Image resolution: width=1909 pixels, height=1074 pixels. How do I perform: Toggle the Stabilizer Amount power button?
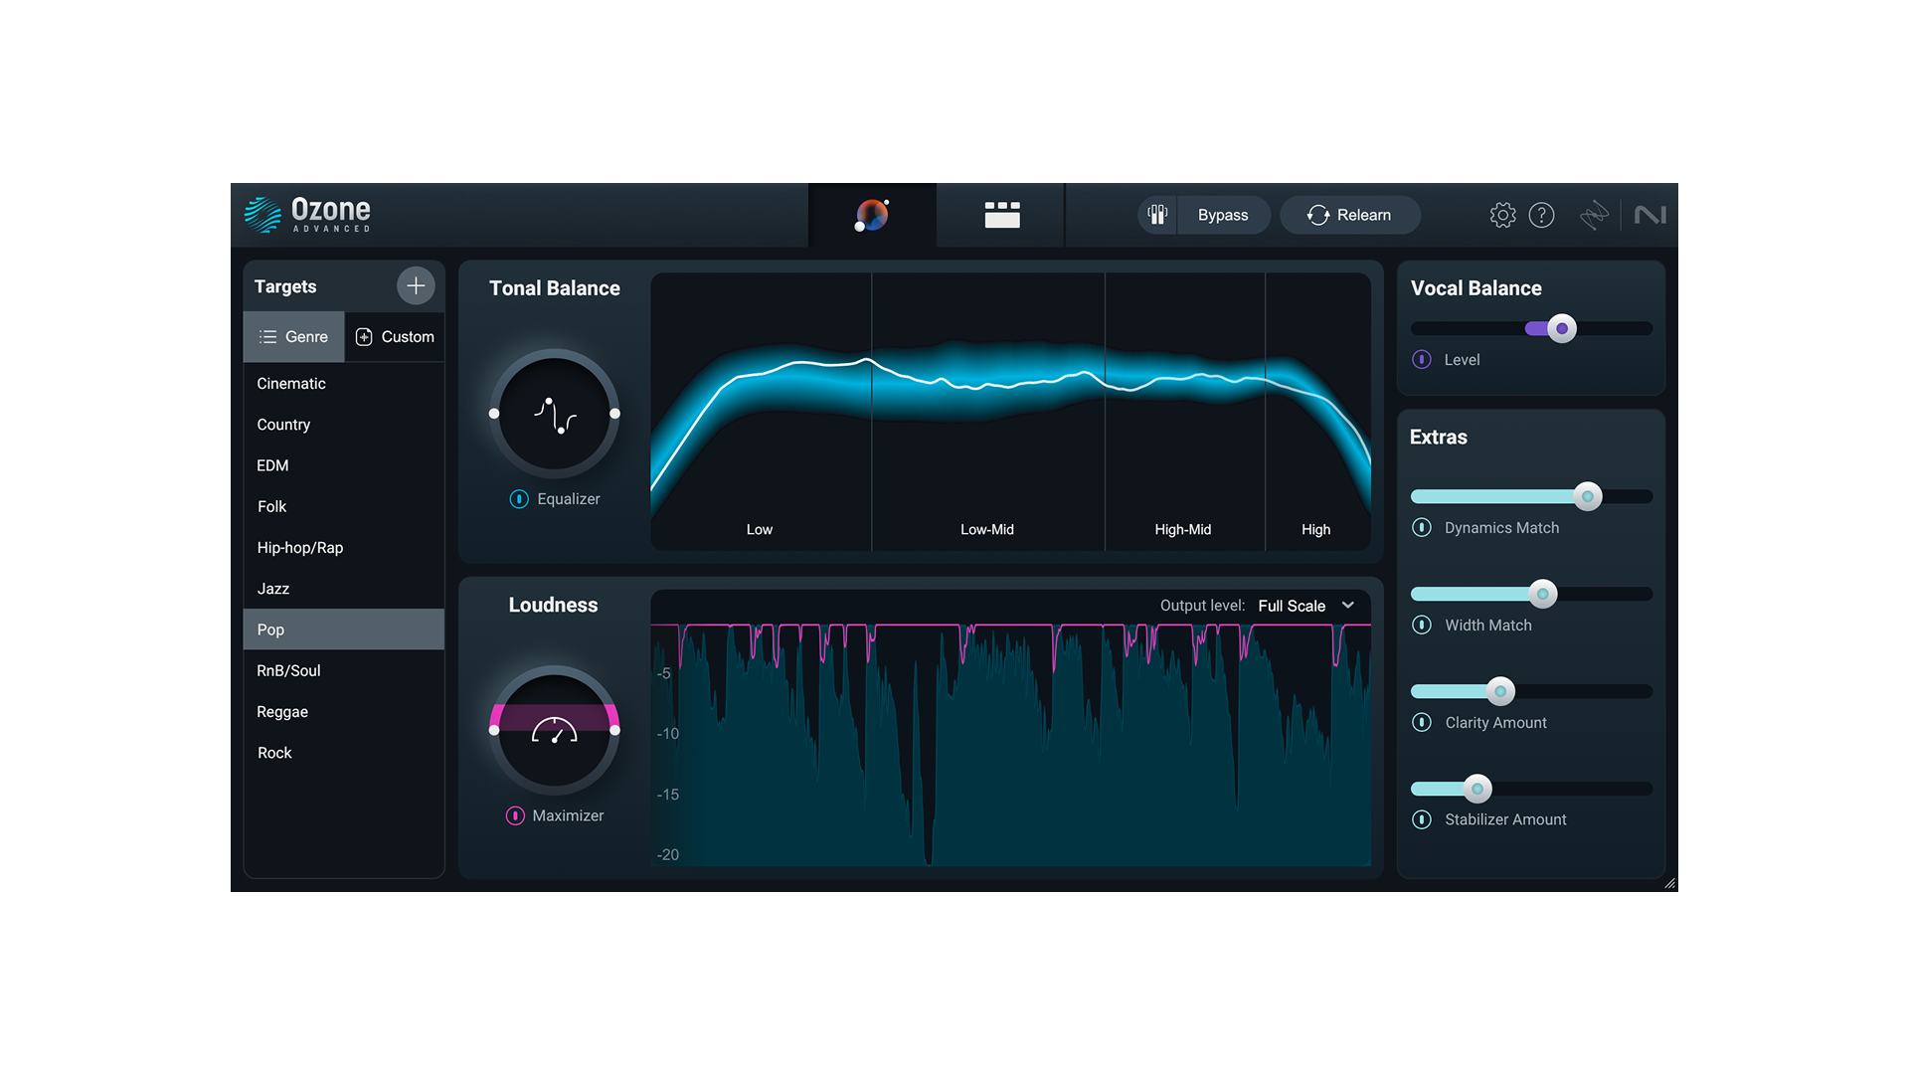click(1422, 819)
